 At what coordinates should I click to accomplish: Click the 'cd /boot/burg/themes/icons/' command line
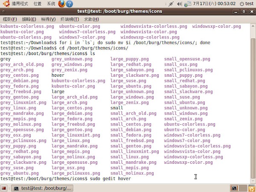click(94, 48)
